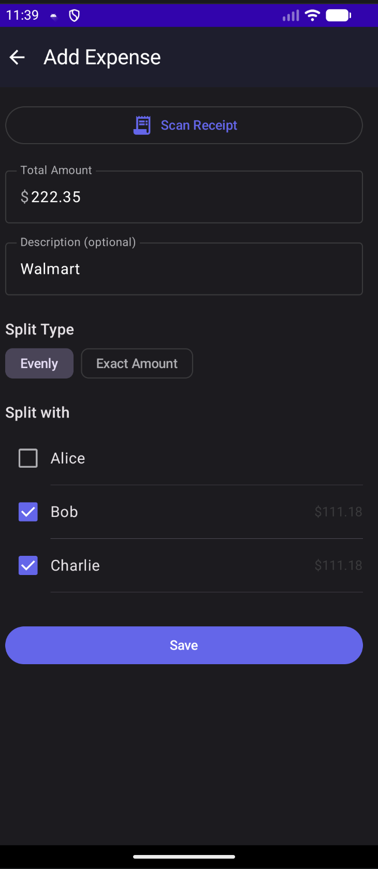Tap the cellular signal bars icon
This screenshot has width=378, height=869.
[x=291, y=16]
